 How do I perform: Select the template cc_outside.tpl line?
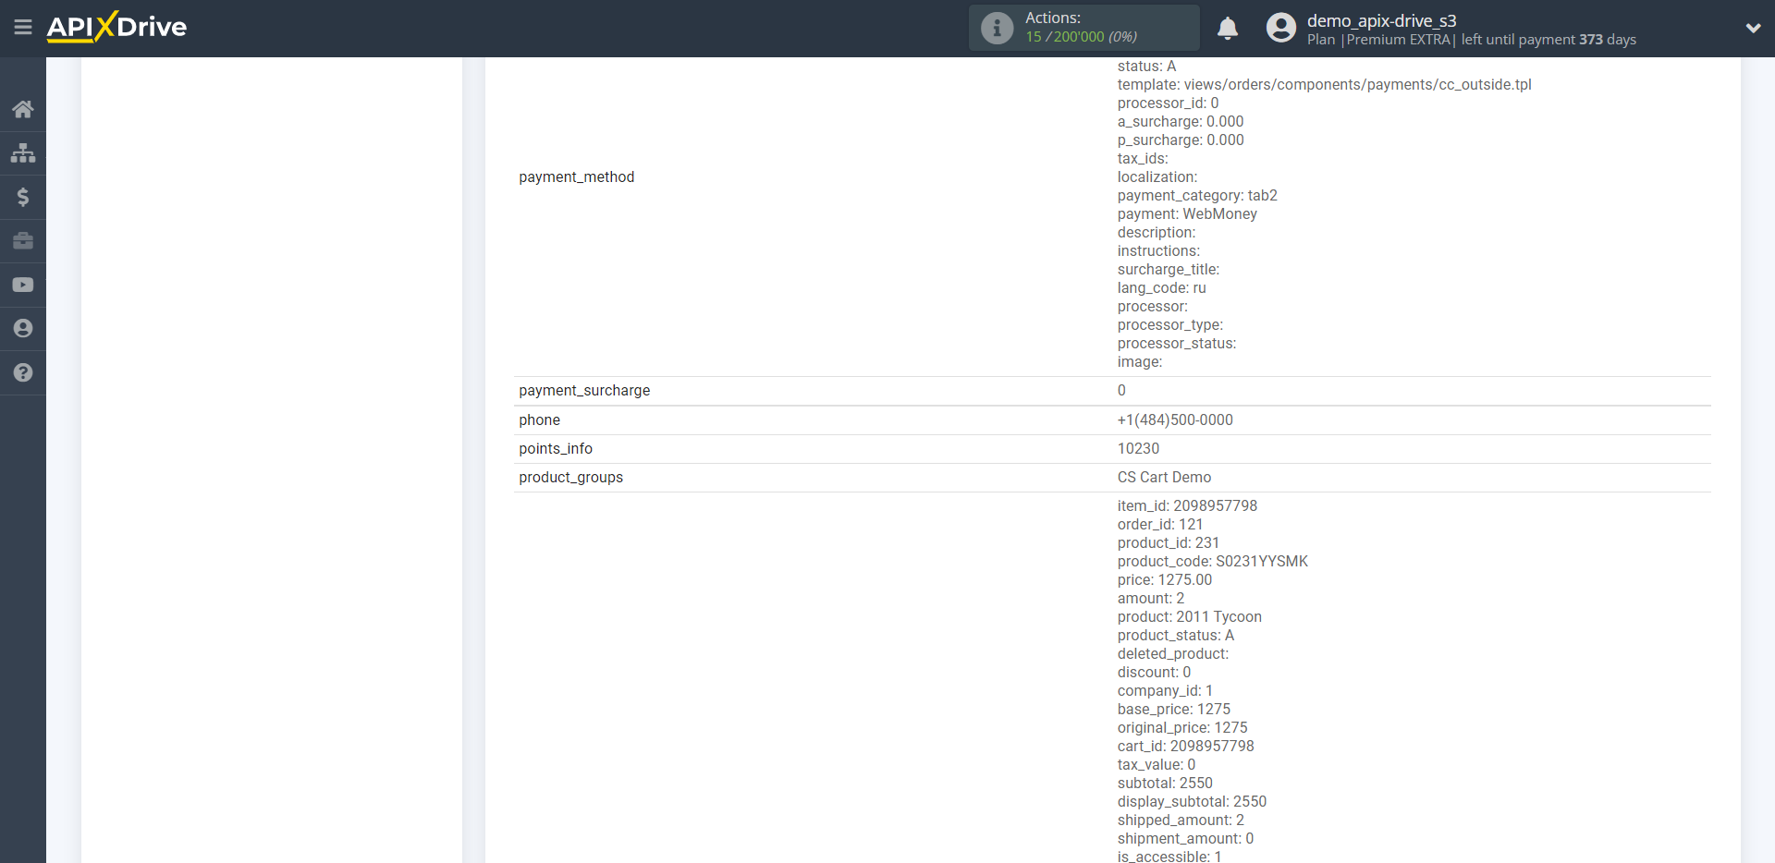(x=1324, y=84)
